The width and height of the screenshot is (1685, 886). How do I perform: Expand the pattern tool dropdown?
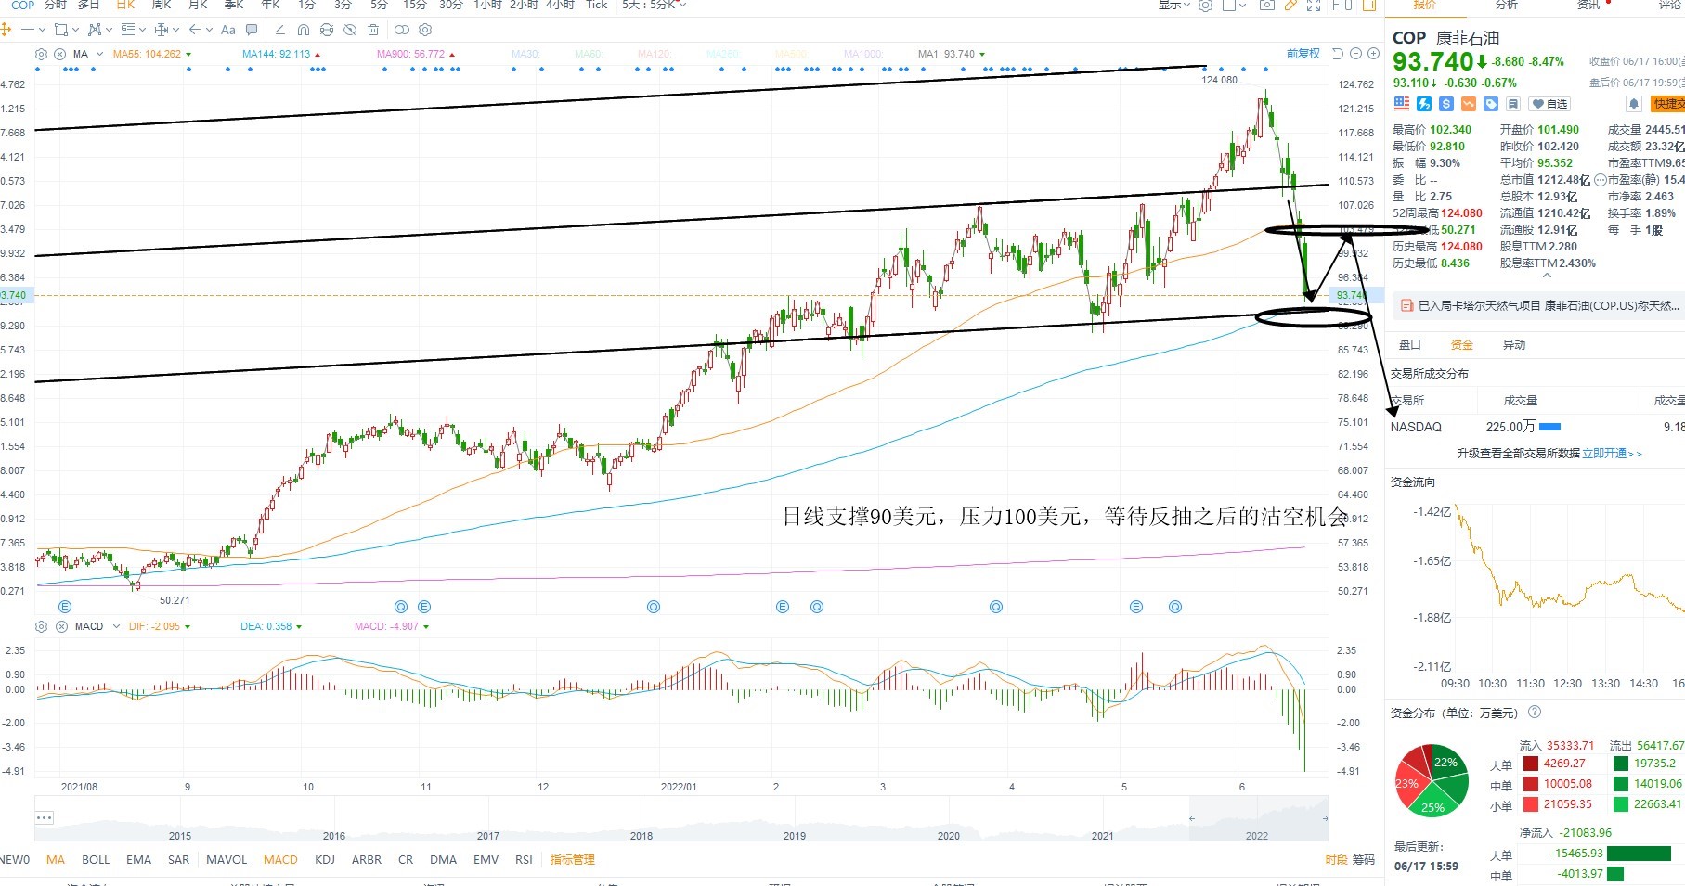click(109, 30)
